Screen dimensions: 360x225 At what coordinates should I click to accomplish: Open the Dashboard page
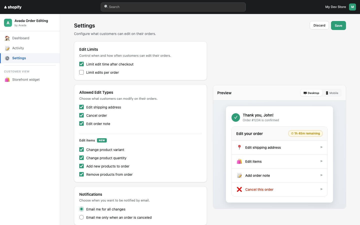[x=30, y=38]
